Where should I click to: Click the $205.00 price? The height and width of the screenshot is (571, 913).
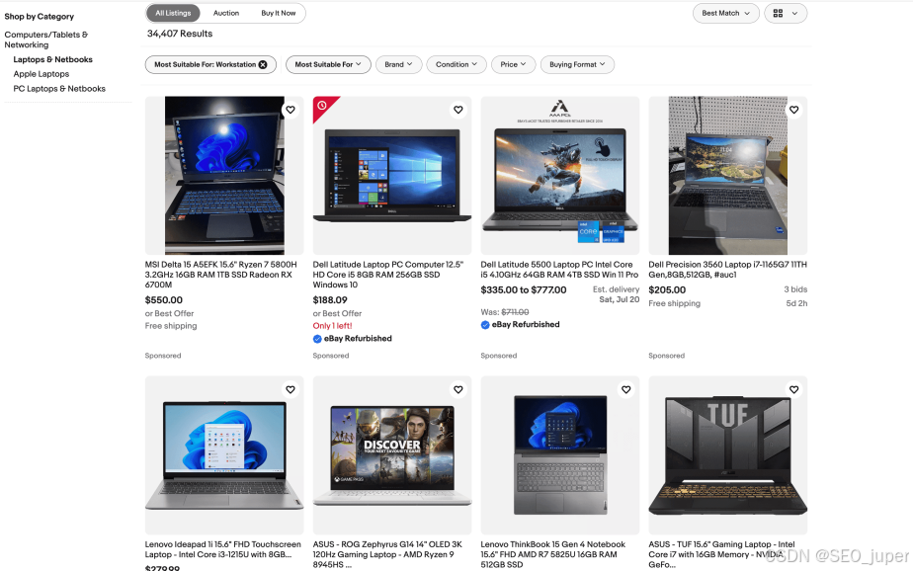[667, 290]
